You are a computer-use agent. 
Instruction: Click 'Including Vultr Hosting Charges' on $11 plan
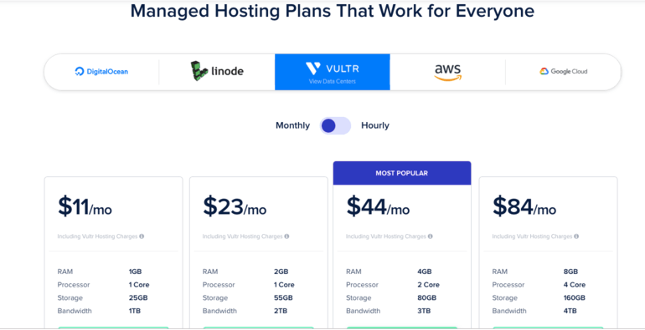(97, 236)
